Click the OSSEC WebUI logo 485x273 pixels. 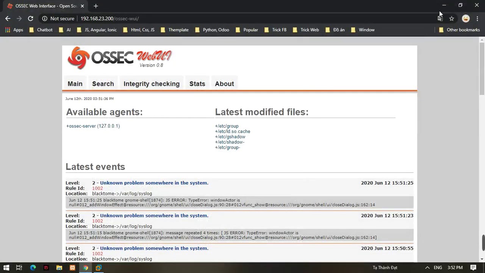(119, 58)
